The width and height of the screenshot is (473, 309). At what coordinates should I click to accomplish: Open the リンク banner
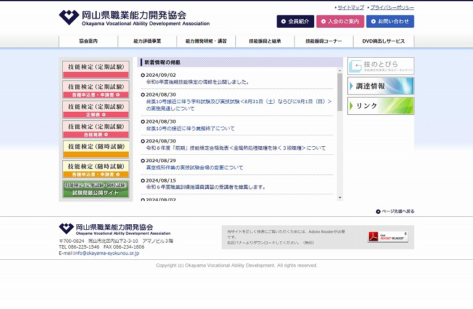click(x=380, y=106)
